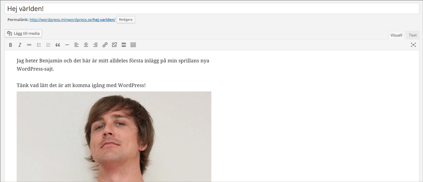Toggle bold formatting
Viewport: 423px width, 182px height.
(11, 45)
